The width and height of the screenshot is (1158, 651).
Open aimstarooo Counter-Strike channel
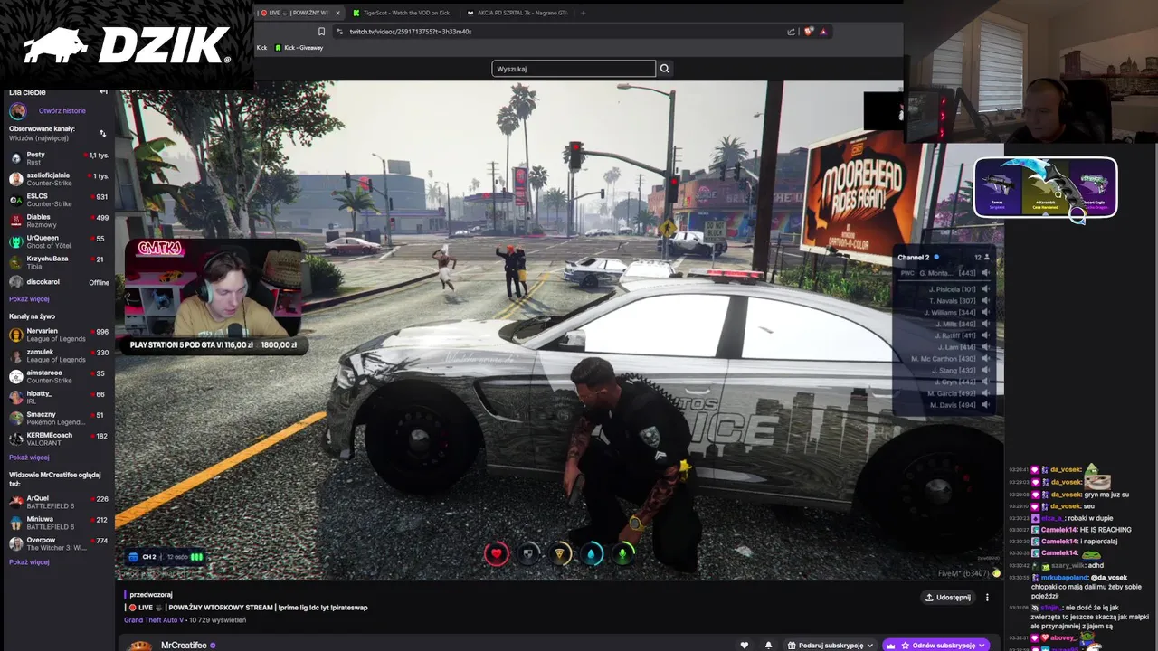click(59, 376)
